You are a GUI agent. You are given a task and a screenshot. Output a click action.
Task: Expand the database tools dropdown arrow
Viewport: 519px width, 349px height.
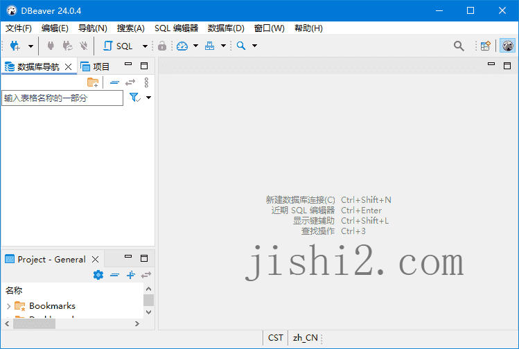tap(223, 46)
